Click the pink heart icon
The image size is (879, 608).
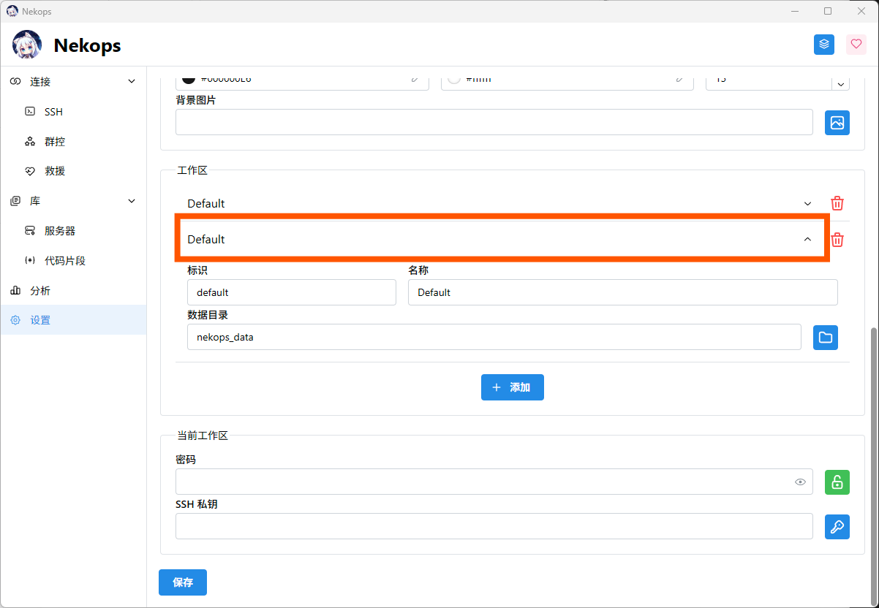pyautogui.click(x=856, y=45)
